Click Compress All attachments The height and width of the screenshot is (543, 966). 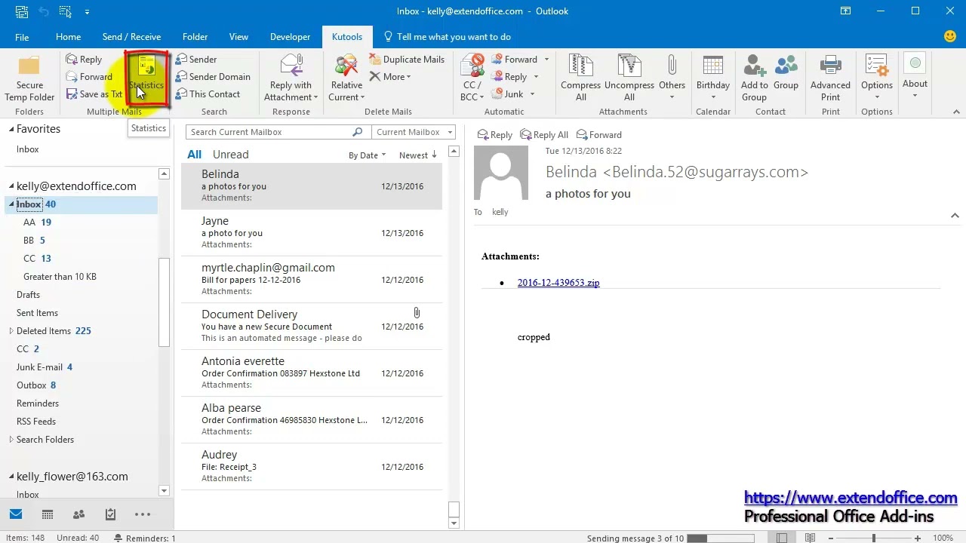click(580, 78)
